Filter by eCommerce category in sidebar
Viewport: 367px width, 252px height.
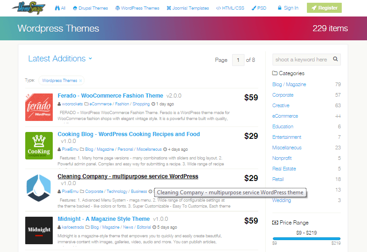coord(285,116)
